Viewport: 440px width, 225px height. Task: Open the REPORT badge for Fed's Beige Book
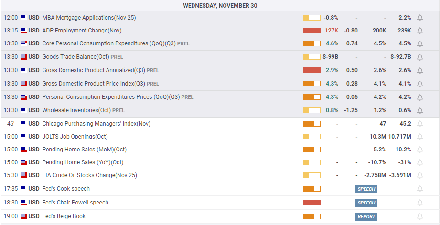click(x=366, y=216)
